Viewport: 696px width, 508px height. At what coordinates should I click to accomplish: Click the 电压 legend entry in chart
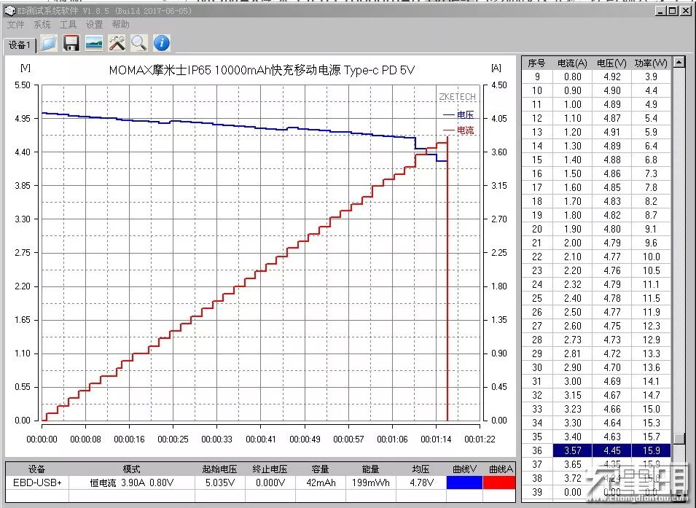coord(458,115)
